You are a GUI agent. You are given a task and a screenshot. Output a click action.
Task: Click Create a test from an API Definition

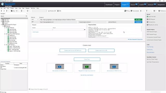click(x=73, y=50)
